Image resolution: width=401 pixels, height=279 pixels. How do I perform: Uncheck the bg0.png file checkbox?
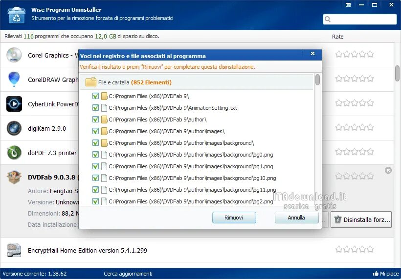point(95,155)
